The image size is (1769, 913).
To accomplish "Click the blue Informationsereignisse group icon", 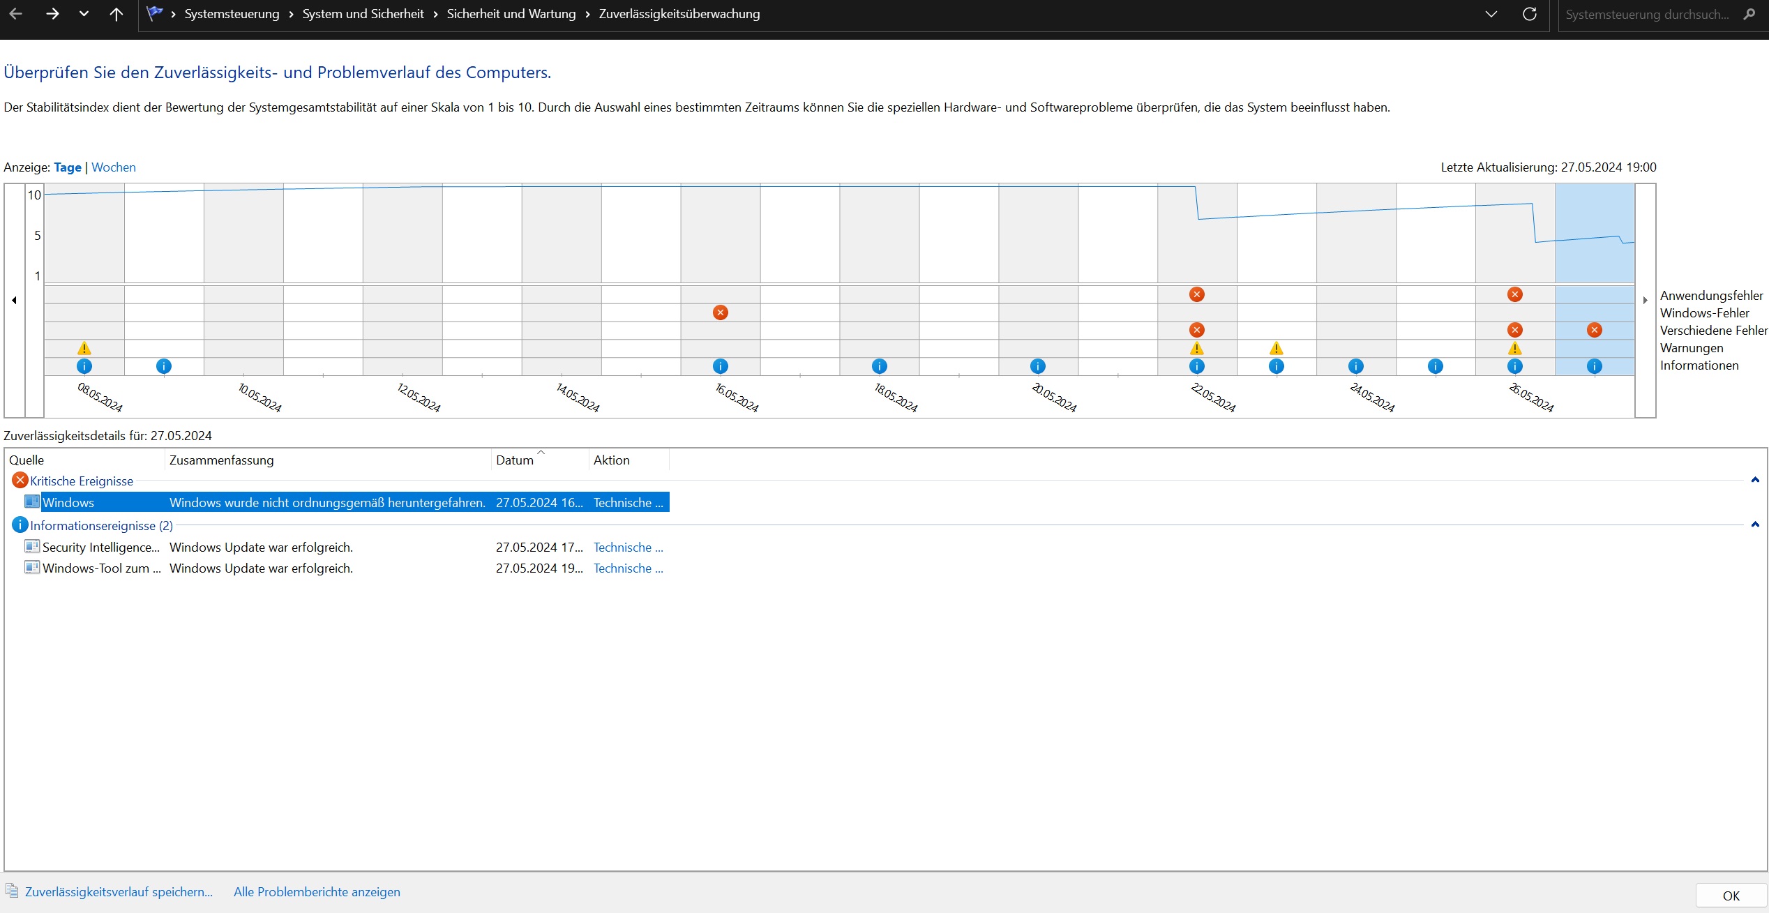I will click(x=20, y=525).
